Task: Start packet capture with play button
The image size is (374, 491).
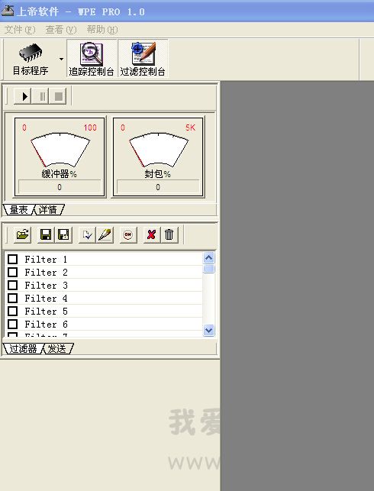Action: (x=23, y=96)
